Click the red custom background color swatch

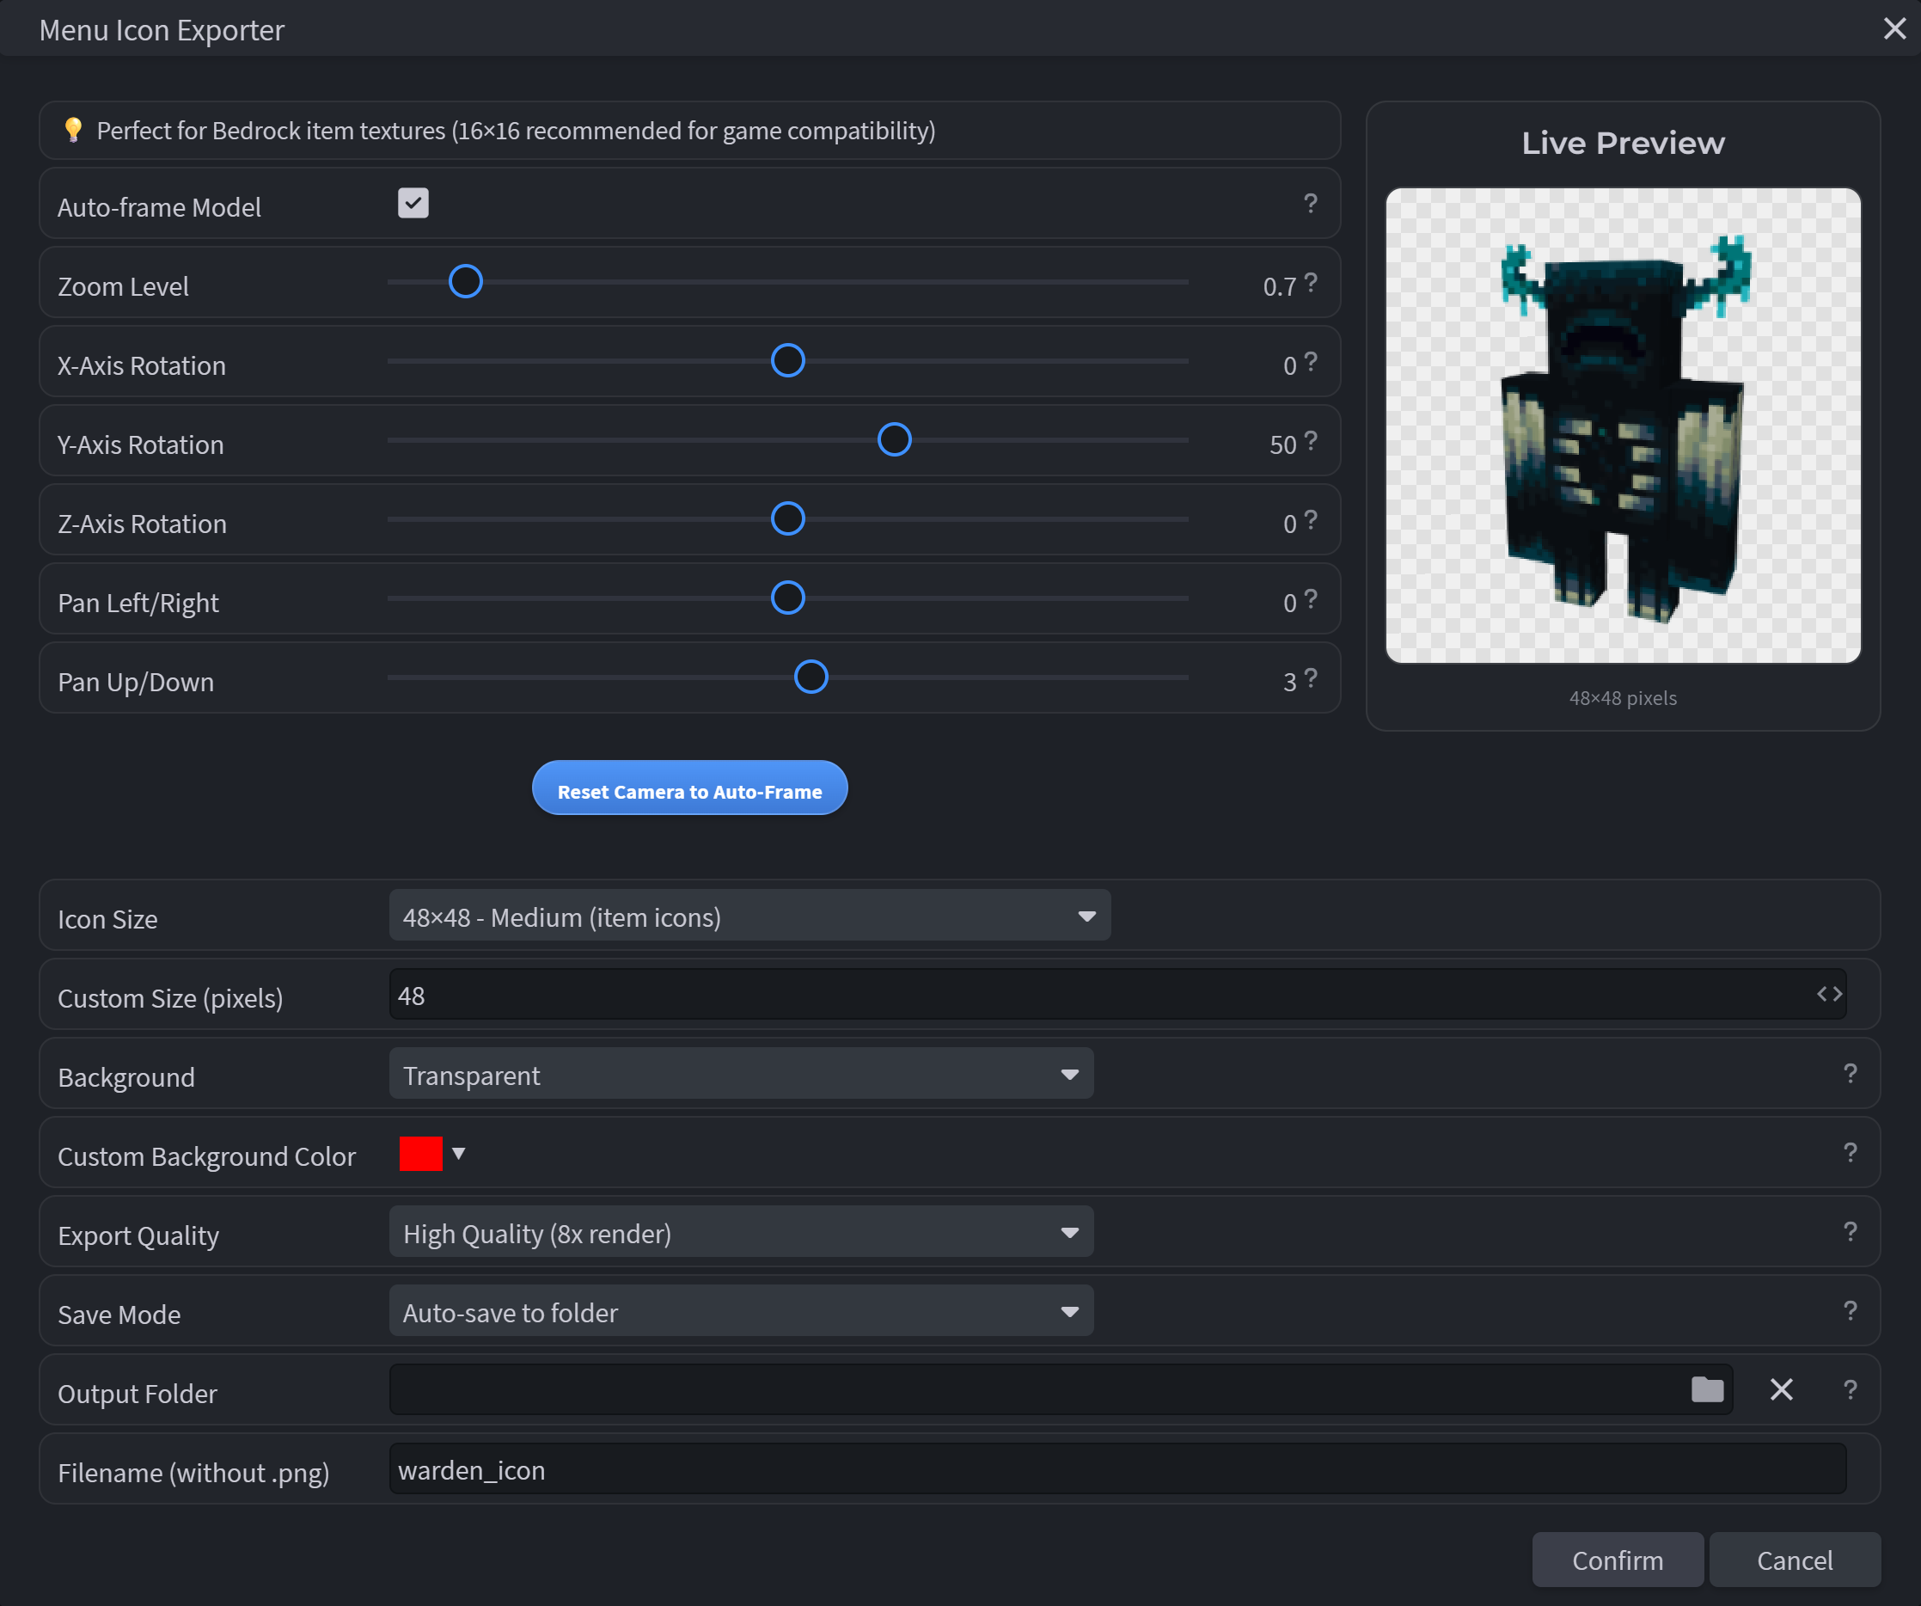pyautogui.click(x=421, y=1154)
